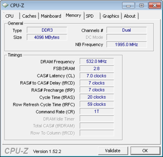
Task: Click the empty DRAM Idle Timer field
Action: click(x=97, y=119)
